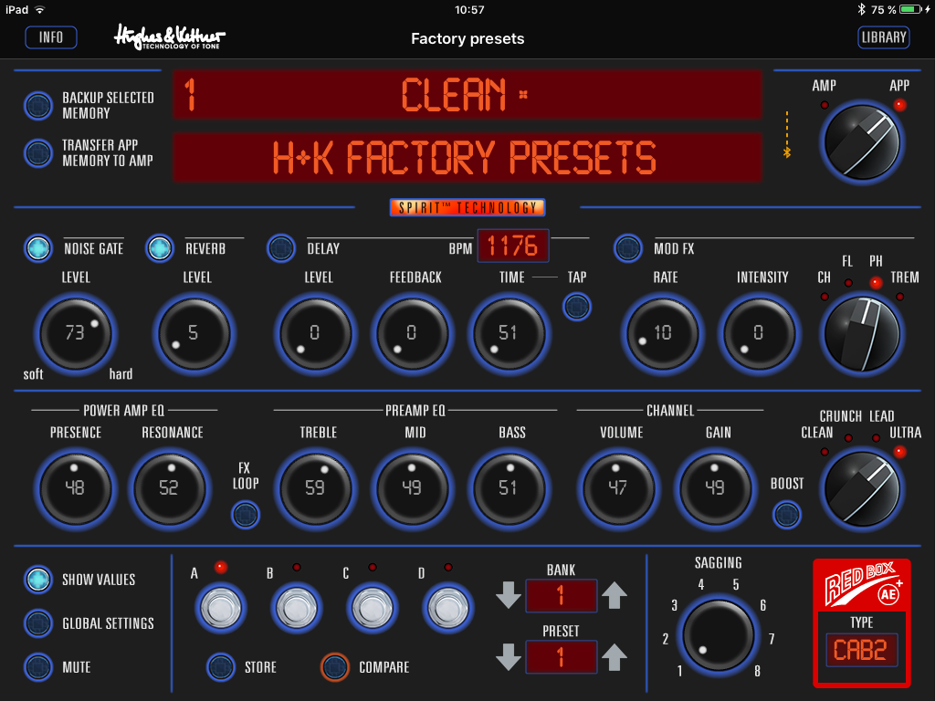Select preset footswitch C
The height and width of the screenshot is (701, 935).
(373, 609)
